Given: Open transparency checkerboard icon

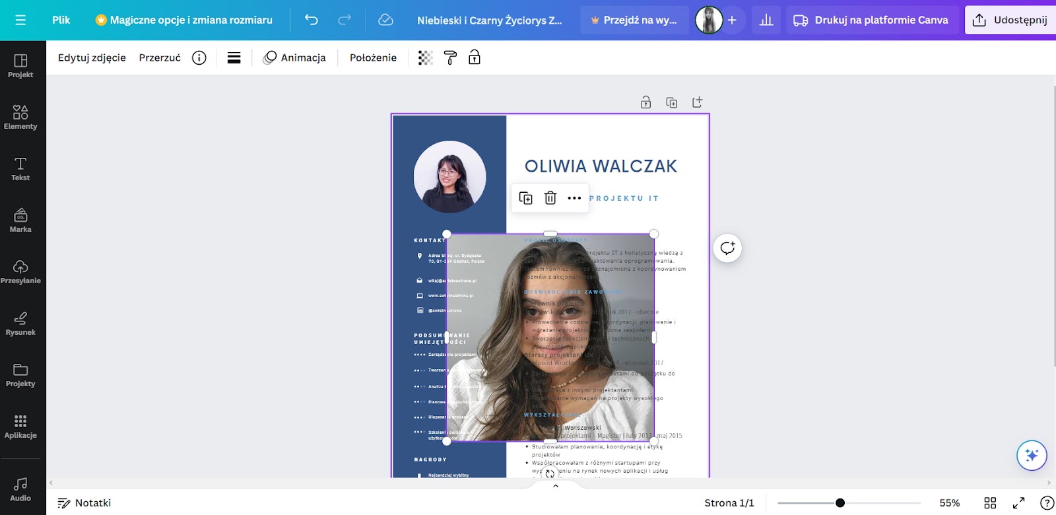Looking at the screenshot, I should tap(426, 57).
